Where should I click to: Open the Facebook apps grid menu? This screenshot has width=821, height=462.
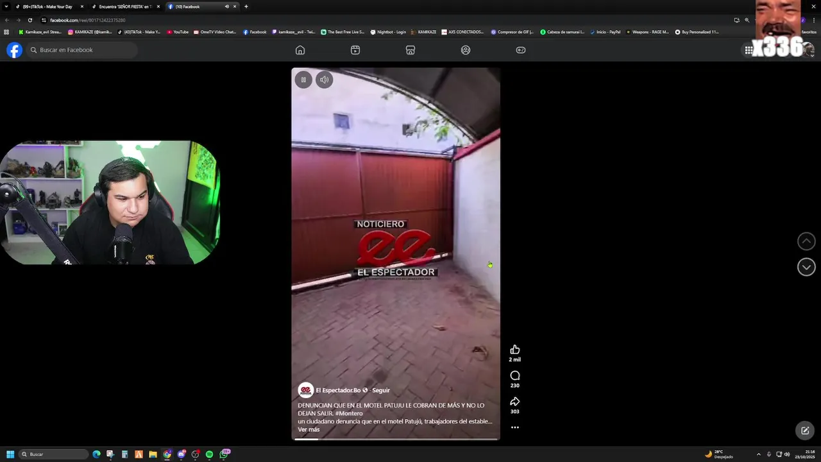[x=749, y=50]
